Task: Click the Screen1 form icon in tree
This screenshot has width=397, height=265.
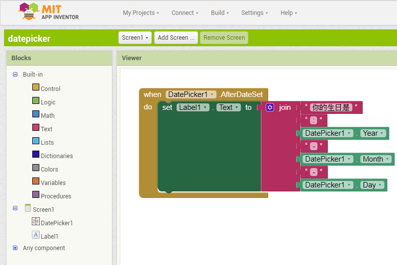Action: [x=28, y=208]
